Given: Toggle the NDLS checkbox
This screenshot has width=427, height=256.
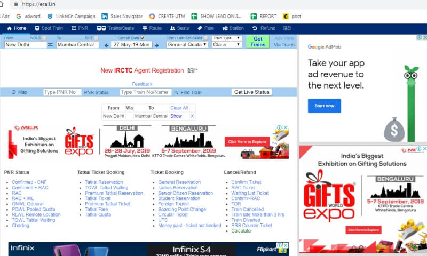Looking at the screenshot, I should (x=44, y=38).
